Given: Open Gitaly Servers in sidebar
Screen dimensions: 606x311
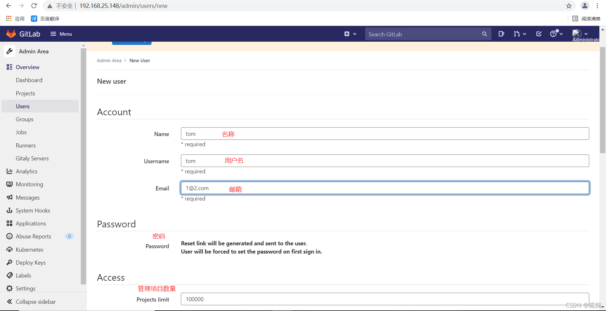Looking at the screenshot, I should (x=32, y=158).
